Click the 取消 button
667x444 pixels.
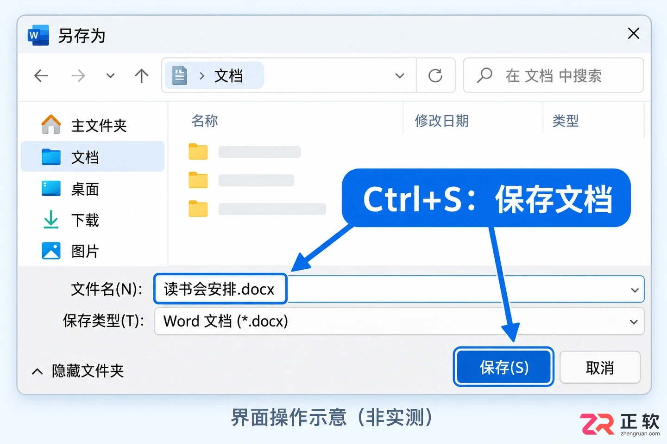click(x=600, y=367)
